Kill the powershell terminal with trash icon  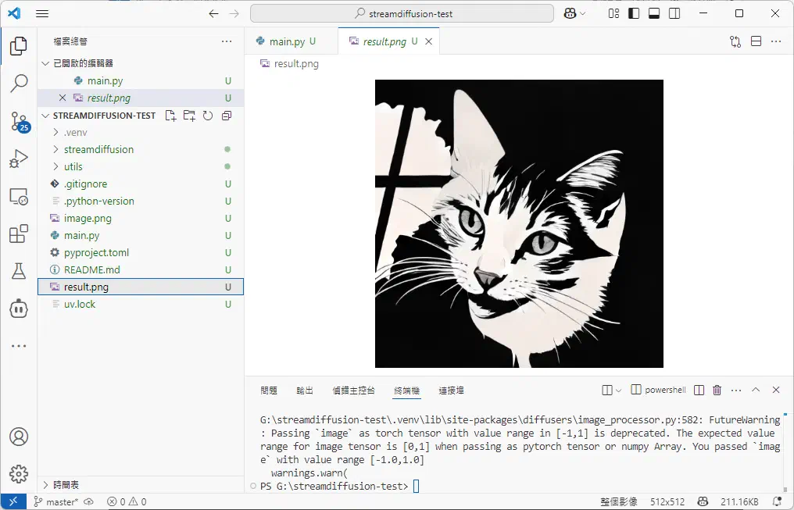[x=717, y=389]
